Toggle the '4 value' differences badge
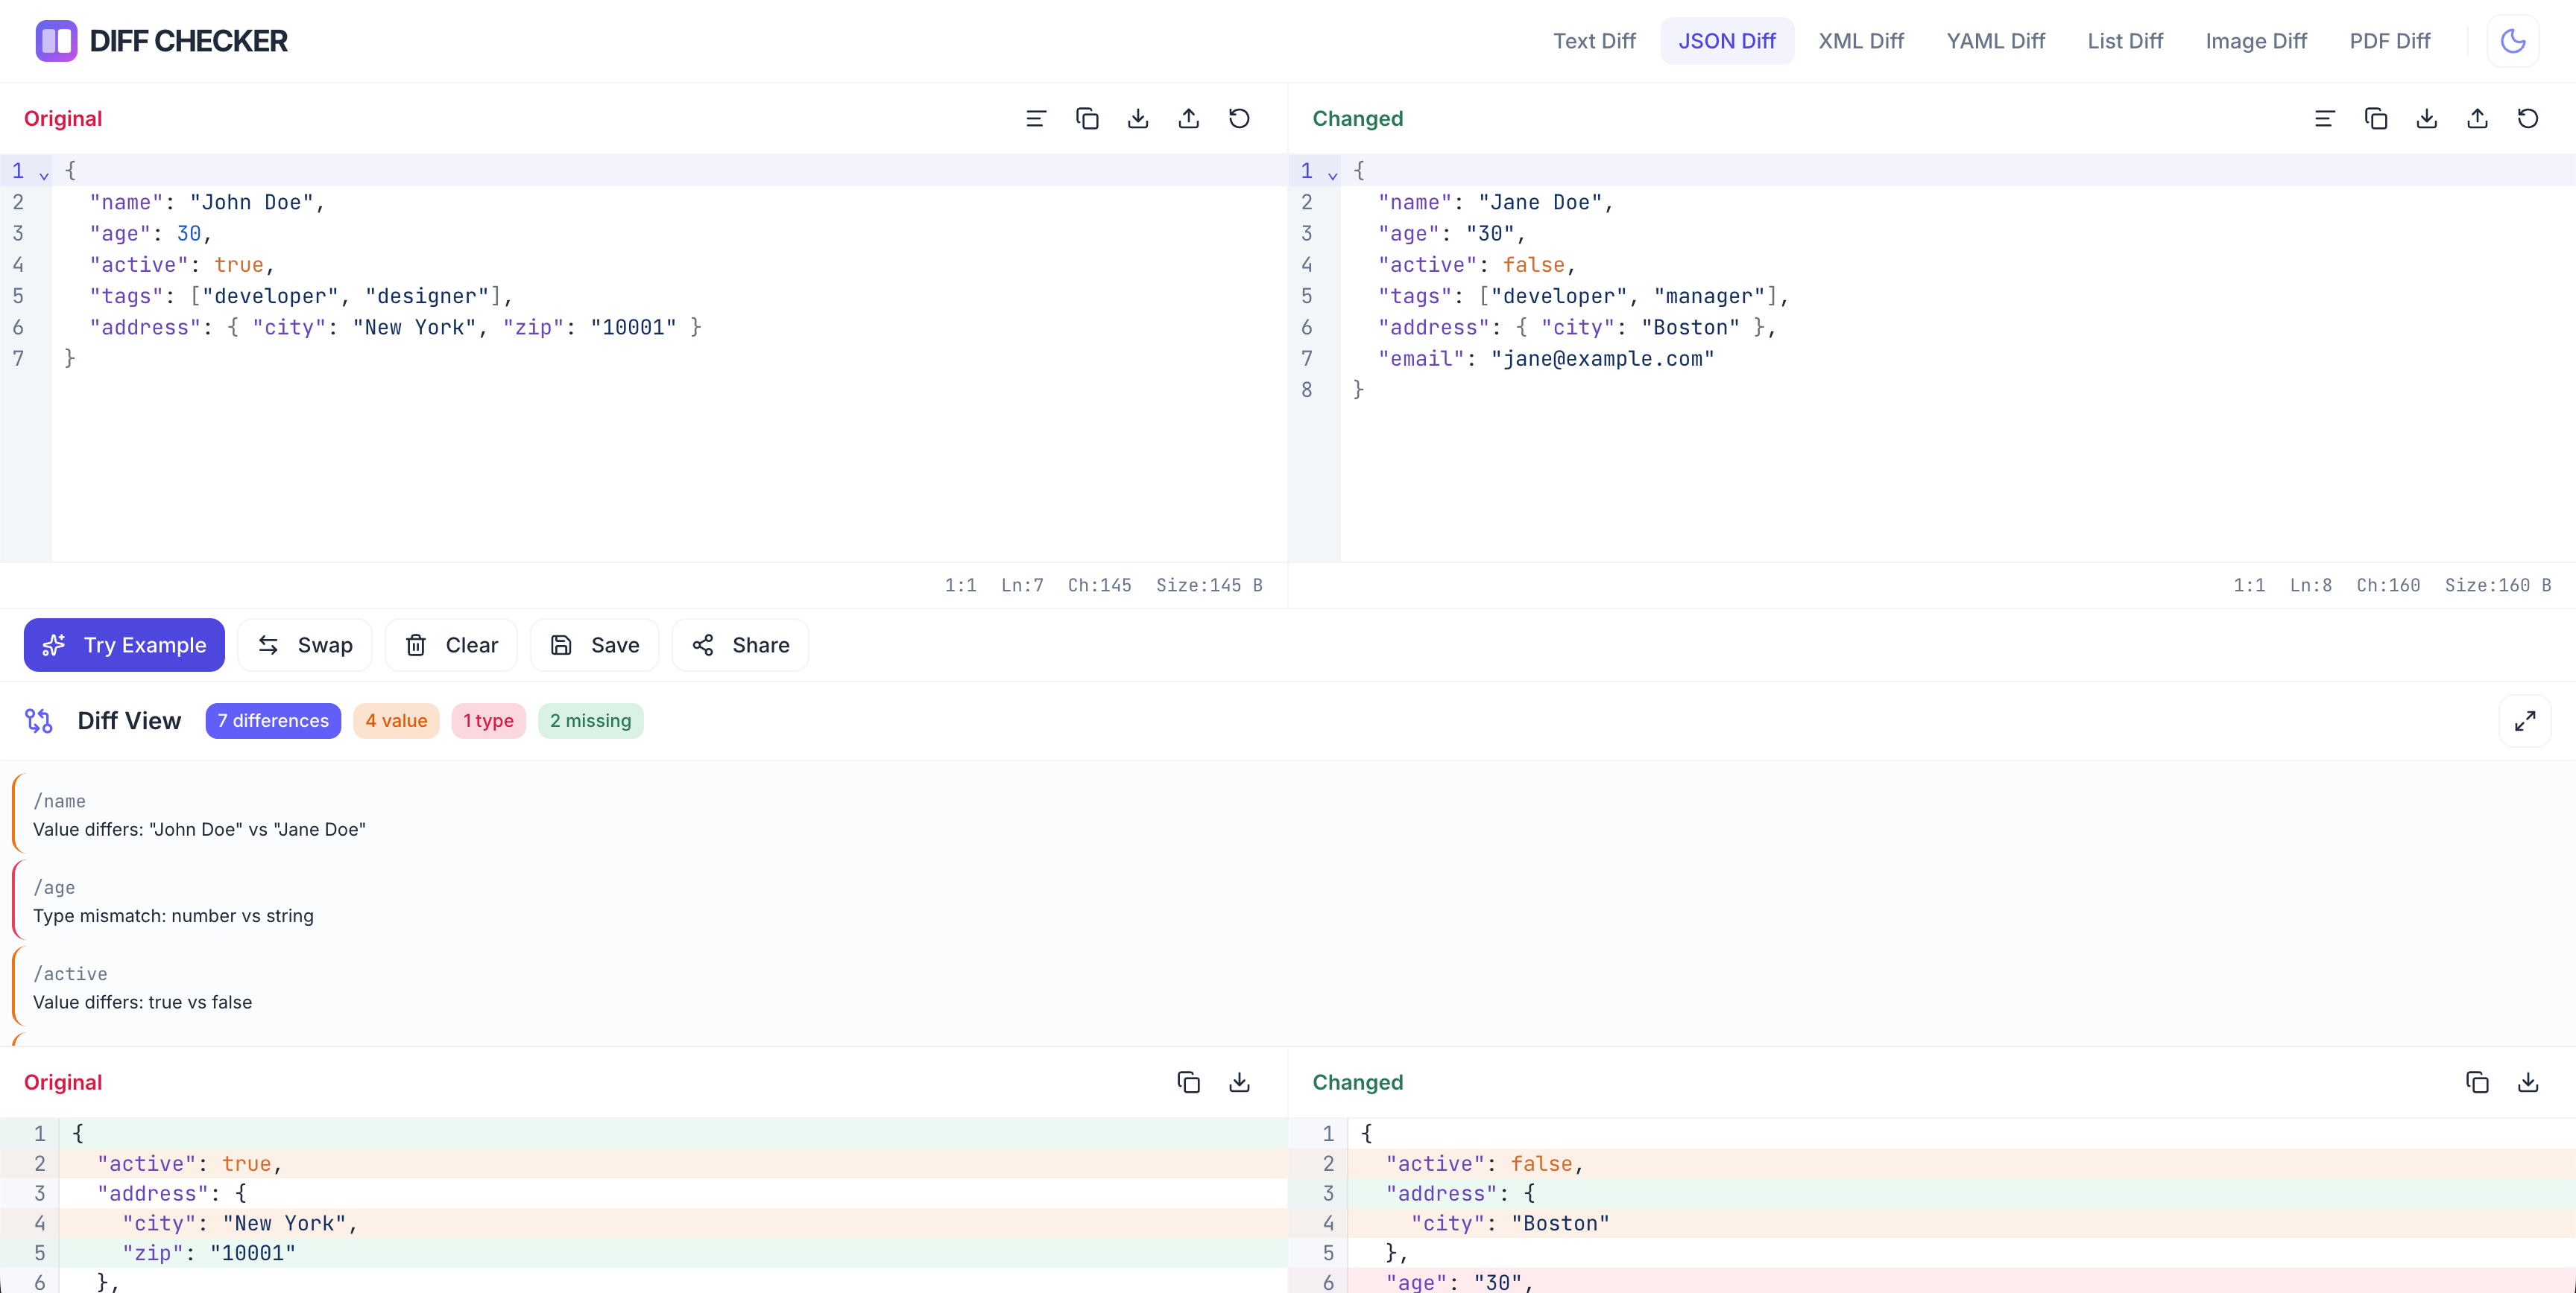This screenshot has height=1293, width=2576. point(396,719)
